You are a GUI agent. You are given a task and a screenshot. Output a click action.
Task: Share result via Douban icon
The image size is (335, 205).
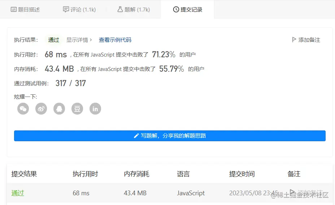[77, 109]
